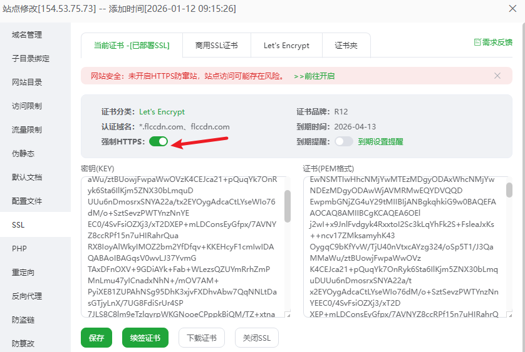
Task: Follow the 前往开启 link
Action: 314,76
